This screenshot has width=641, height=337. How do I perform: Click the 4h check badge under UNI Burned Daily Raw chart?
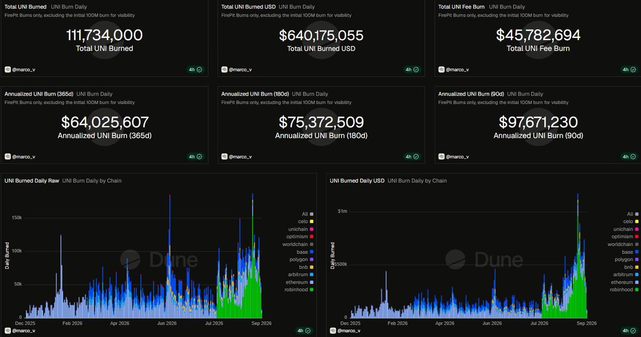pyautogui.click(x=303, y=331)
